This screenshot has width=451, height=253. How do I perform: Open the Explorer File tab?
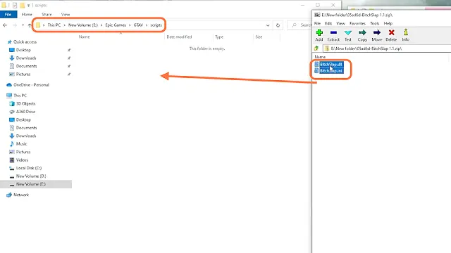point(8,14)
